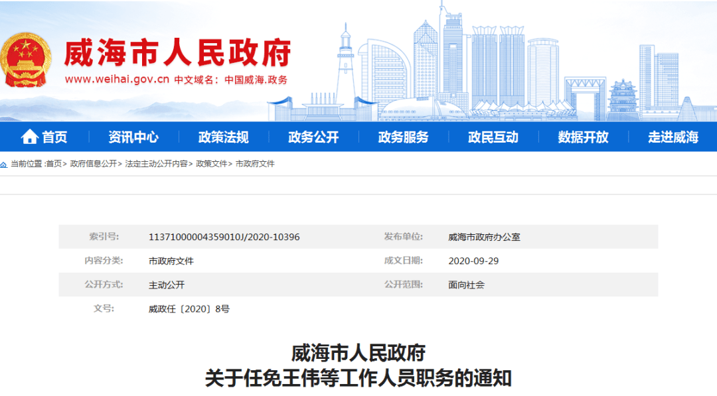Click the 索引号 label
717x396 pixels.
click(104, 237)
